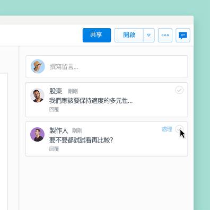Image resolution: width=210 pixels, height=210 pixels.
Task: Click the 處理 link on 製作人's comment
Action: click(167, 129)
